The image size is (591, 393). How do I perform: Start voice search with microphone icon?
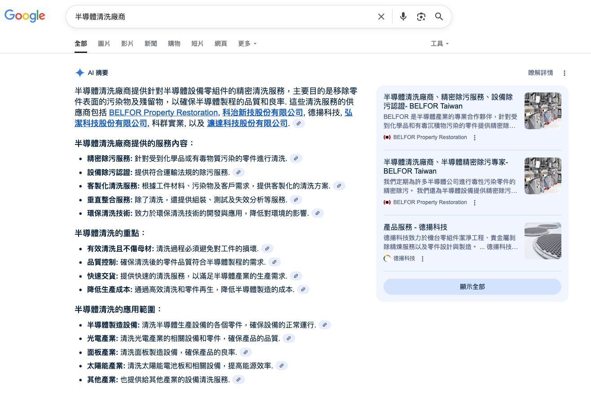pos(403,17)
